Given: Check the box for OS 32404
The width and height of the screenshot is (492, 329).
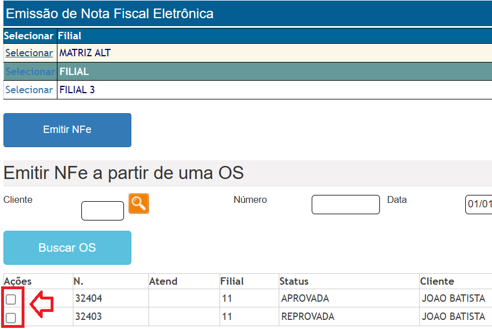Looking at the screenshot, I should point(11,299).
